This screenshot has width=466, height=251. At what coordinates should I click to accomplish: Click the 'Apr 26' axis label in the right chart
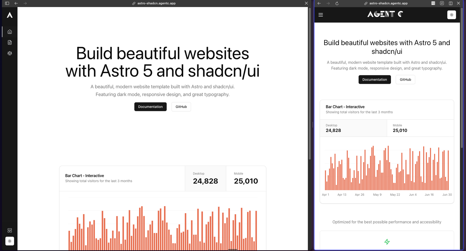click(359, 195)
